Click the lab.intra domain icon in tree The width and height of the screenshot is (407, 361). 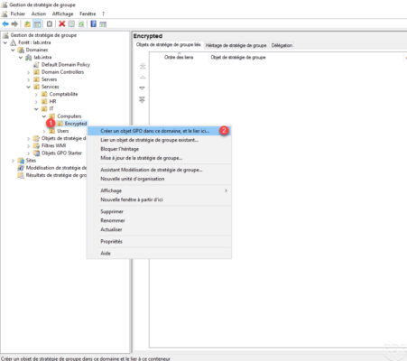click(29, 57)
